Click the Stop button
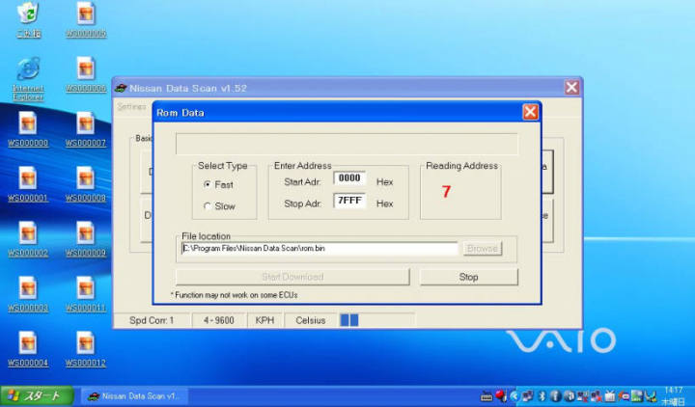The width and height of the screenshot is (695, 407). click(x=468, y=277)
